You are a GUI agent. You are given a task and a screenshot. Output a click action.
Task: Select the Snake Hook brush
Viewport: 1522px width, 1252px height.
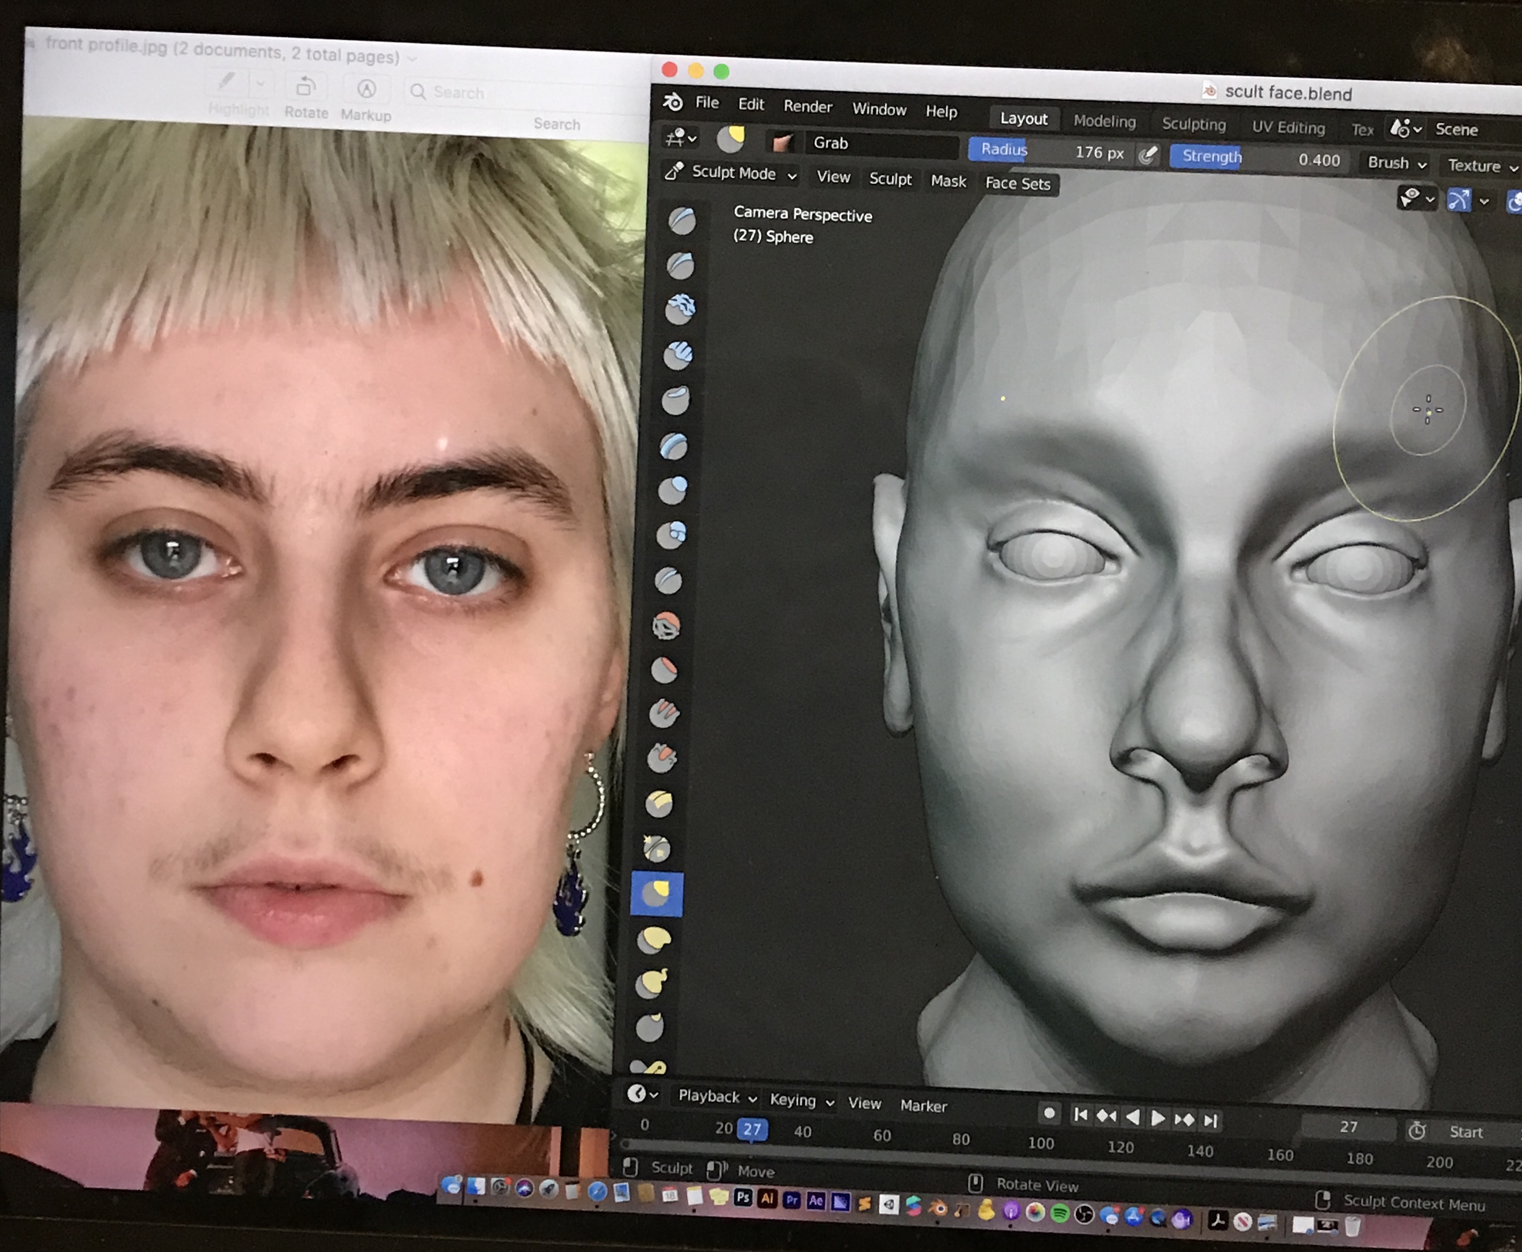[x=652, y=983]
